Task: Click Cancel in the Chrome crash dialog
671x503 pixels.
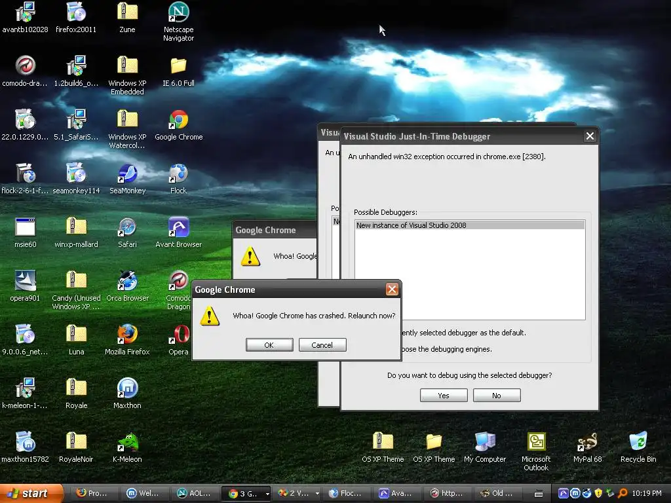Action: point(322,345)
